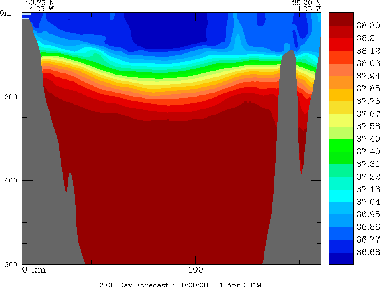Click colorbar band between 37.31 and 37.22
The image size is (380, 289).
click(341, 170)
